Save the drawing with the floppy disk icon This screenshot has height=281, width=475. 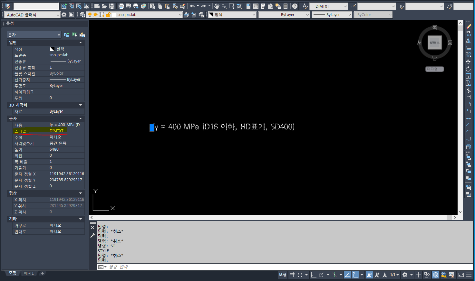click(x=112, y=6)
